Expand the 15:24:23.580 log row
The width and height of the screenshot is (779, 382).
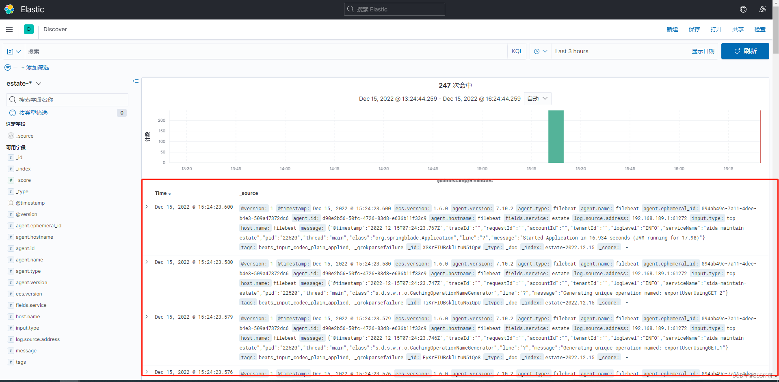point(147,262)
